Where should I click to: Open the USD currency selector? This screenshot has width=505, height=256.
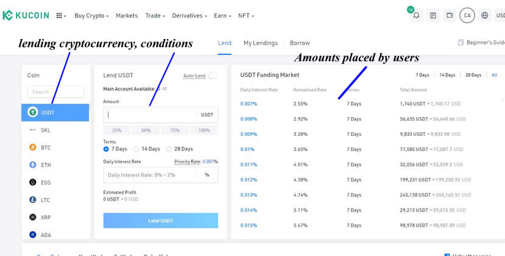(x=500, y=15)
